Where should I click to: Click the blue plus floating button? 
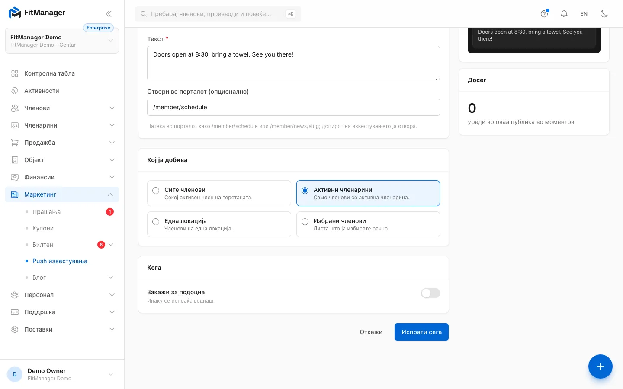601,367
